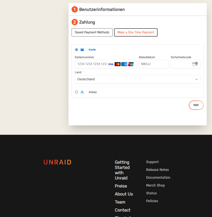This screenshot has width=212, height=217.
Task: Select the Karte radio button
Action: (76, 50)
